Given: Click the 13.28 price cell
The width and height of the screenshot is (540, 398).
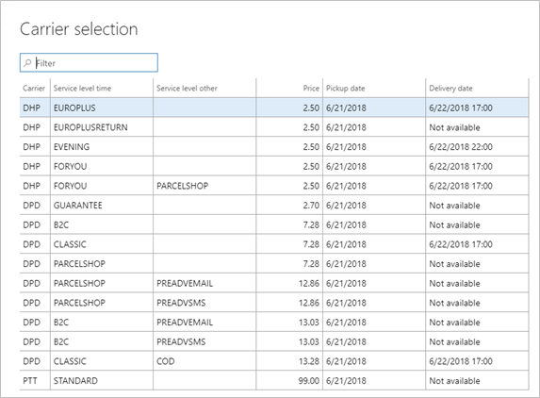Looking at the screenshot, I should click(289, 361).
